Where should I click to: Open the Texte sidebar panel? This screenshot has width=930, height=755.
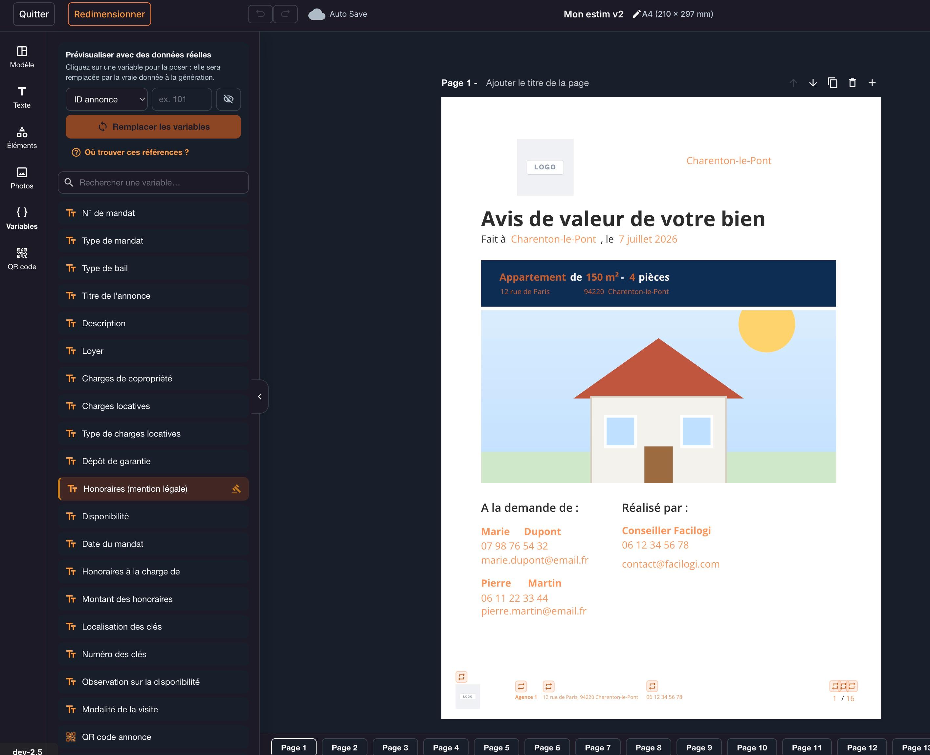[x=22, y=97]
